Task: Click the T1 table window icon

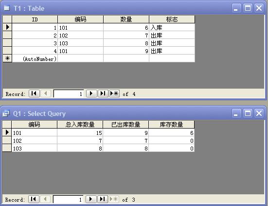Action: pos(7,8)
